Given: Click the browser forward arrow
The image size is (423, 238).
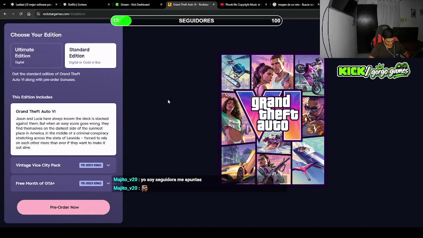Looking at the screenshot, I should [13, 14].
